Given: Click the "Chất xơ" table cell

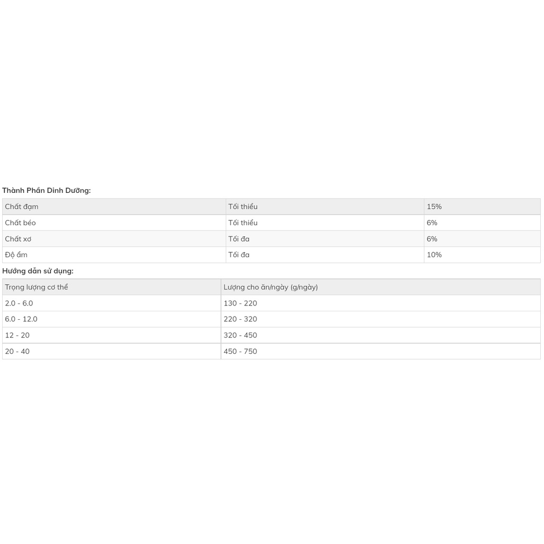Looking at the screenshot, I should pyautogui.click(x=18, y=239).
